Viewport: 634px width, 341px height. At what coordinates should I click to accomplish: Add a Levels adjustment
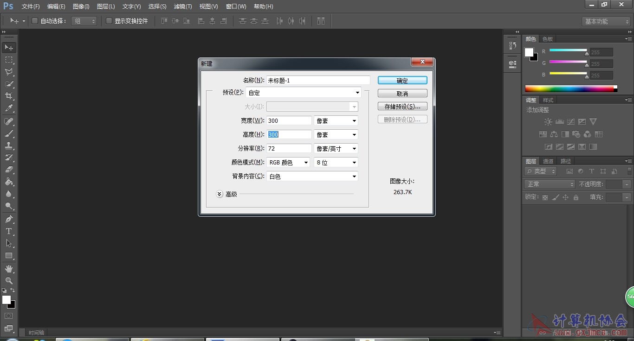point(559,122)
